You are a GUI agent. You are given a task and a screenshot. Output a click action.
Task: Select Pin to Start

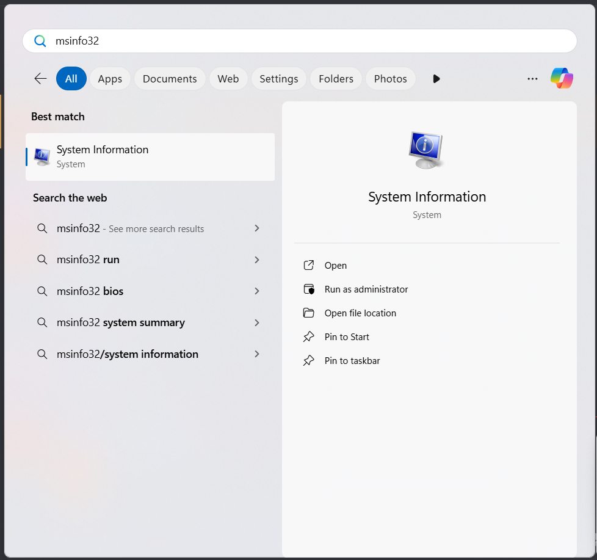347,336
